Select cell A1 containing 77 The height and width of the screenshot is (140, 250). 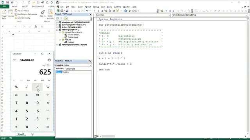(9, 35)
